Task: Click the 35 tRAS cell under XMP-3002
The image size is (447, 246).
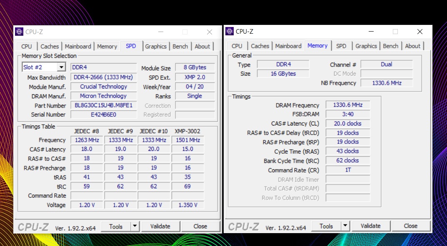Action: tap(187, 177)
